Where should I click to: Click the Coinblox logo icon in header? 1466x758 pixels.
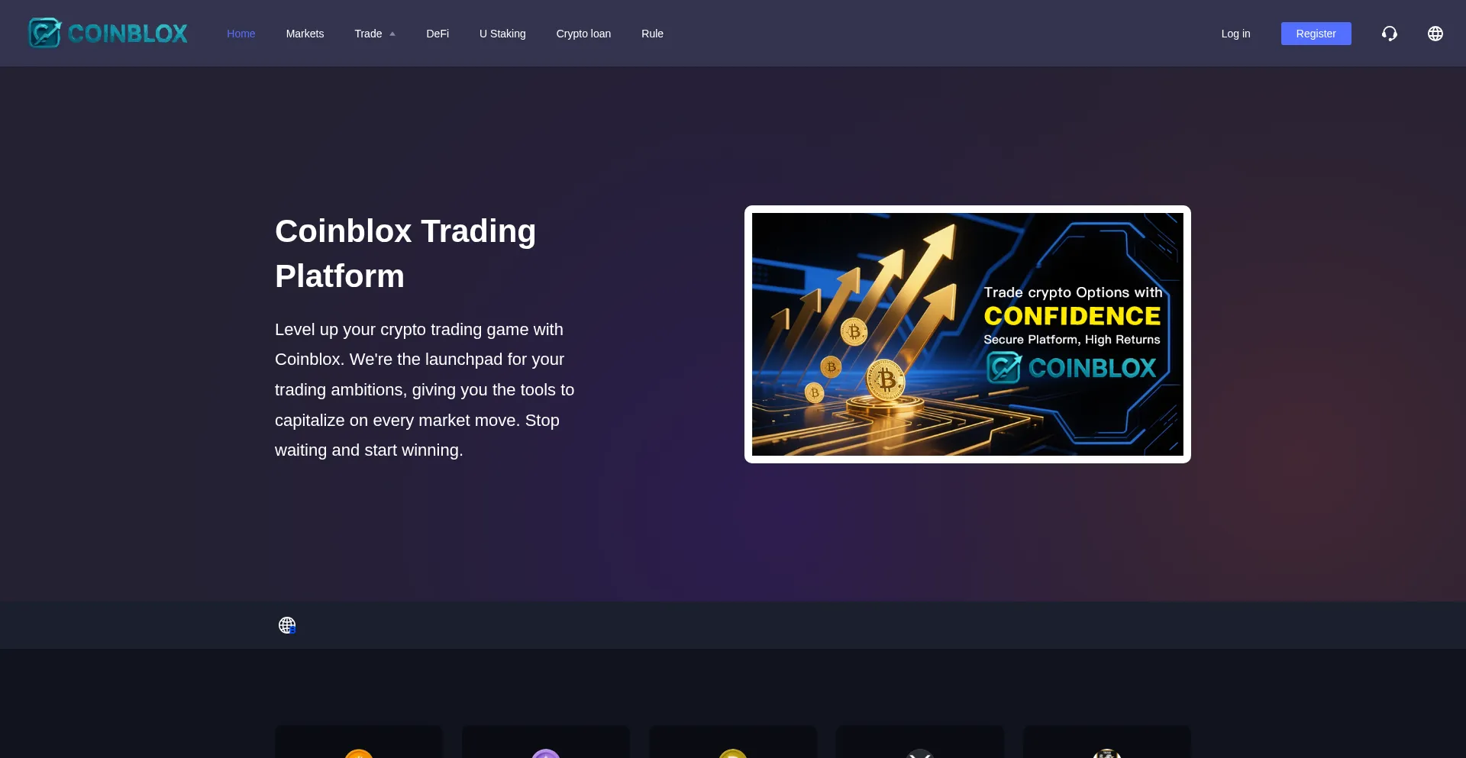pyautogui.click(x=45, y=33)
